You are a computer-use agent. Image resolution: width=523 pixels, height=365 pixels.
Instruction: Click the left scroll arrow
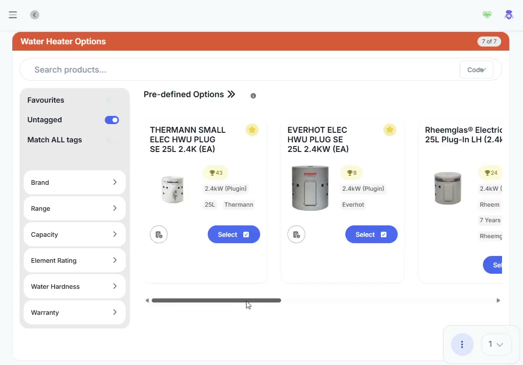147,301
